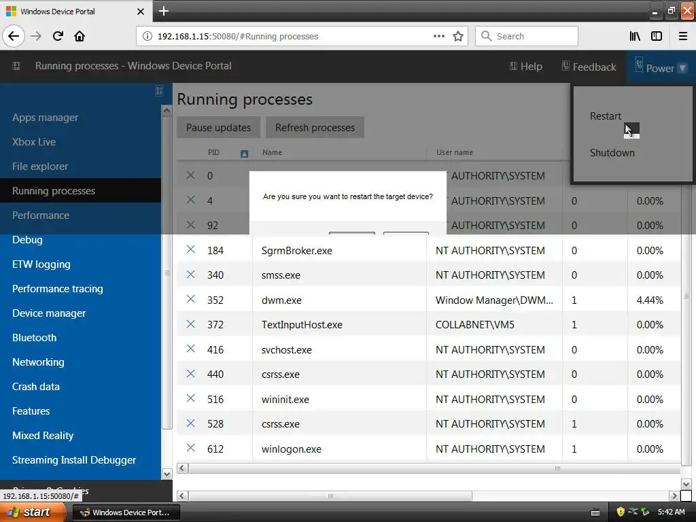This screenshot has height=522, width=696.
Task: Kill process with PID 92
Action: (190, 224)
